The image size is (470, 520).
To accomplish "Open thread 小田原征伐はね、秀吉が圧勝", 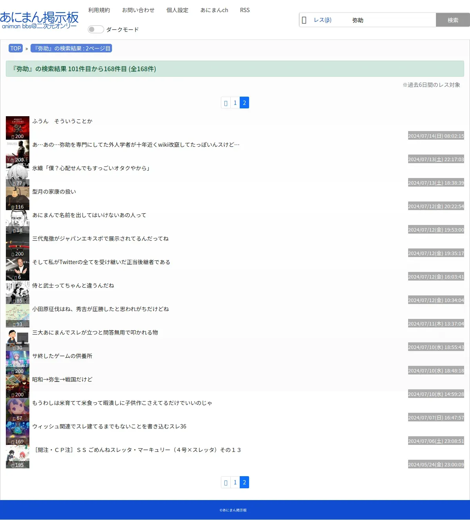I will (100, 309).
